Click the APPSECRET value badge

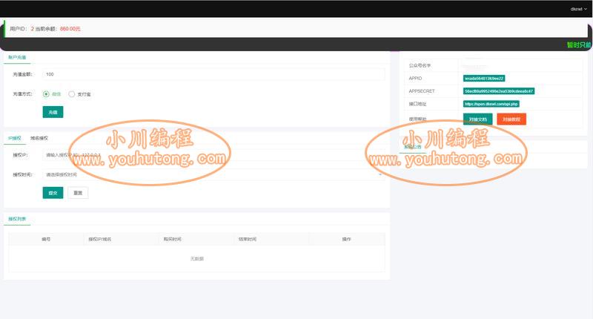[x=499, y=91]
